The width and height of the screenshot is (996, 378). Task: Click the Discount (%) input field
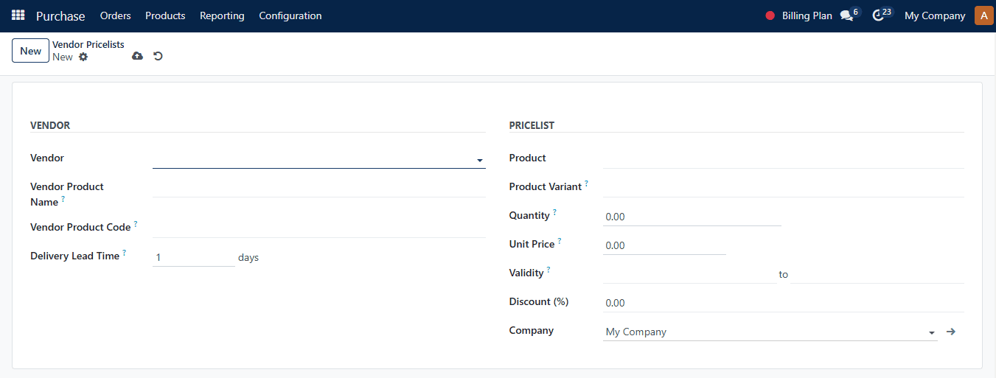(783, 303)
